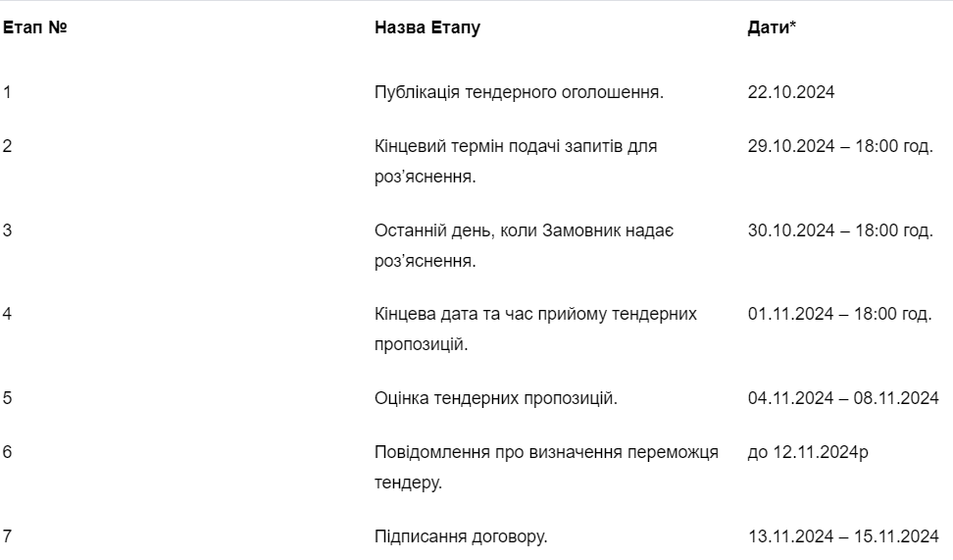953x560 pixels.
Task: Select the 'Публікація тендерного оголошення' text
Action: point(519,92)
